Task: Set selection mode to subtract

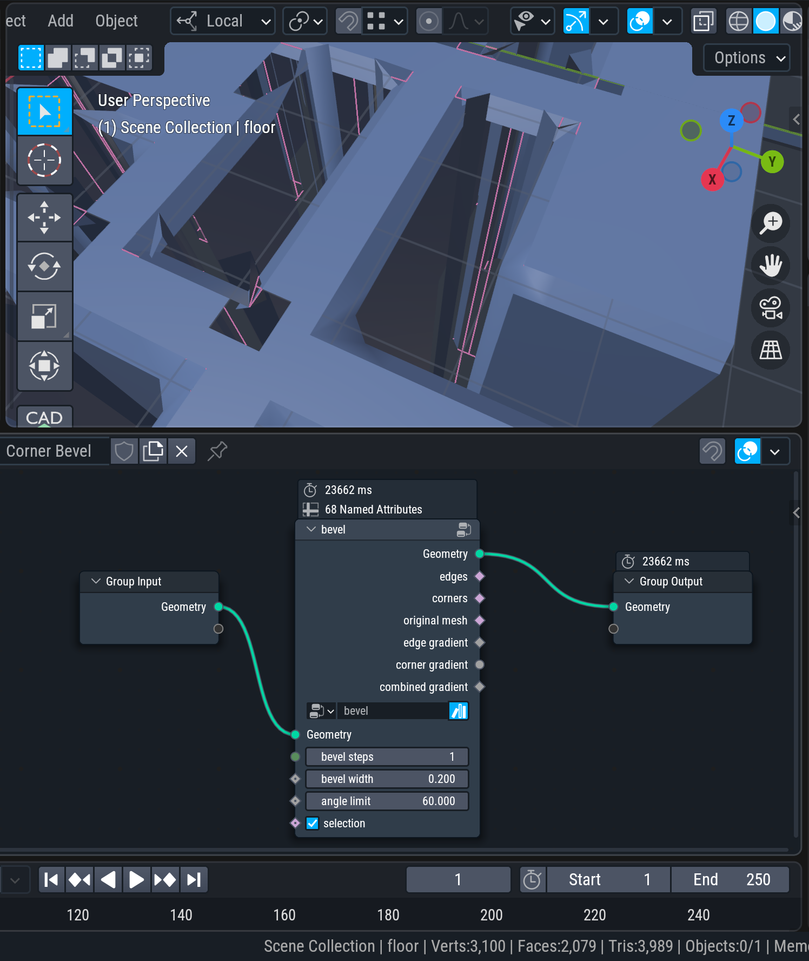Action: point(85,57)
